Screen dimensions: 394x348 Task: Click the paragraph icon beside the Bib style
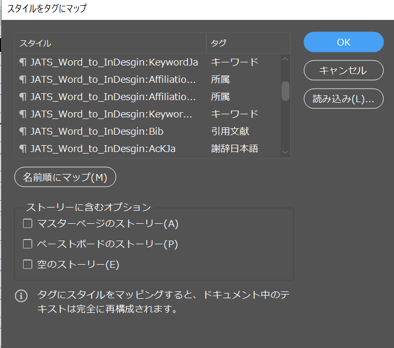[23, 132]
